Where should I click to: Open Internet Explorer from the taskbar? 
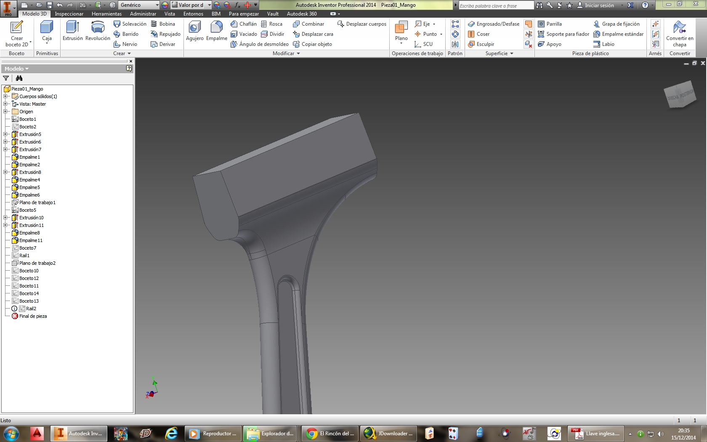tap(171, 434)
